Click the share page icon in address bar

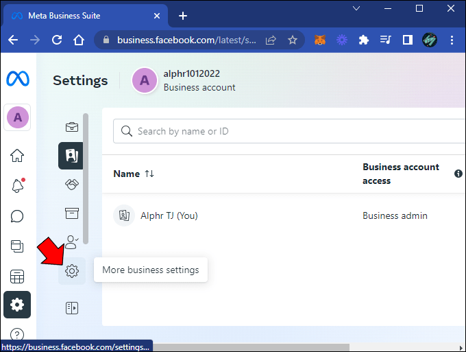click(271, 40)
